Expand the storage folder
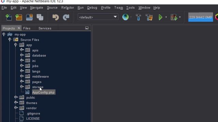 (x=22, y=87)
